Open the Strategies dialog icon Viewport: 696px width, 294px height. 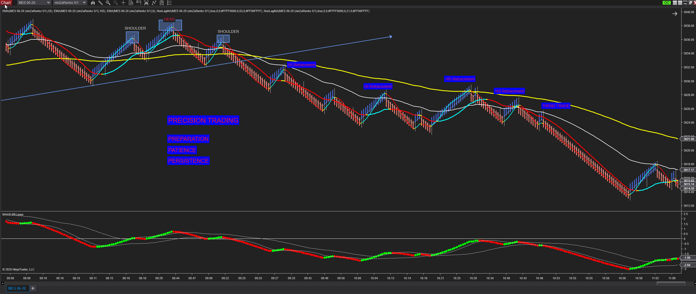tap(154, 3)
